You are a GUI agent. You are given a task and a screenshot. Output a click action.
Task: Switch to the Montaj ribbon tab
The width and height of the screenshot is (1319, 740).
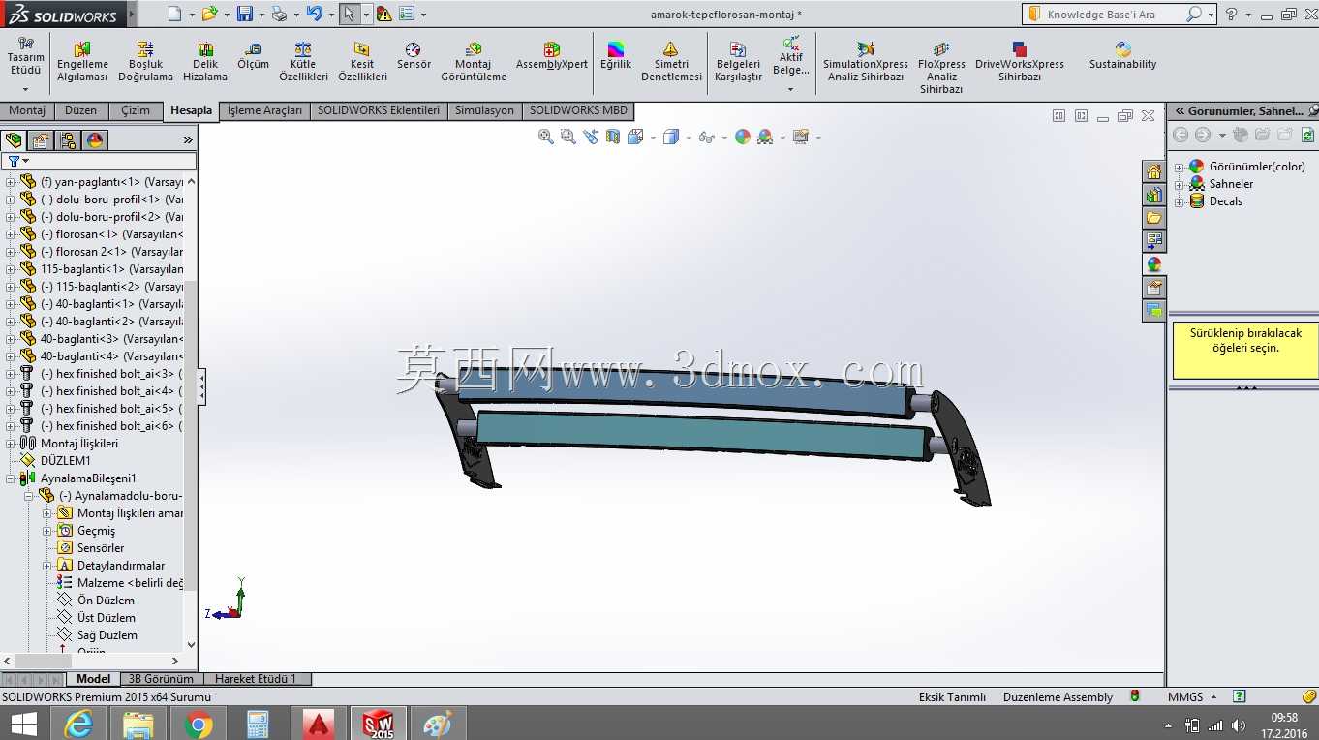coord(27,110)
